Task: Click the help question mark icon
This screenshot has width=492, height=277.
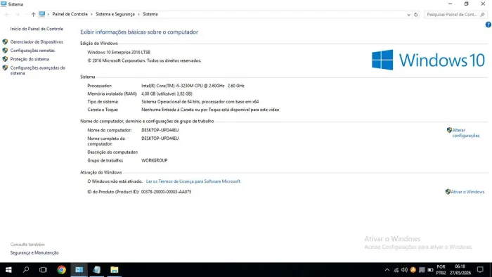Action: (488, 25)
